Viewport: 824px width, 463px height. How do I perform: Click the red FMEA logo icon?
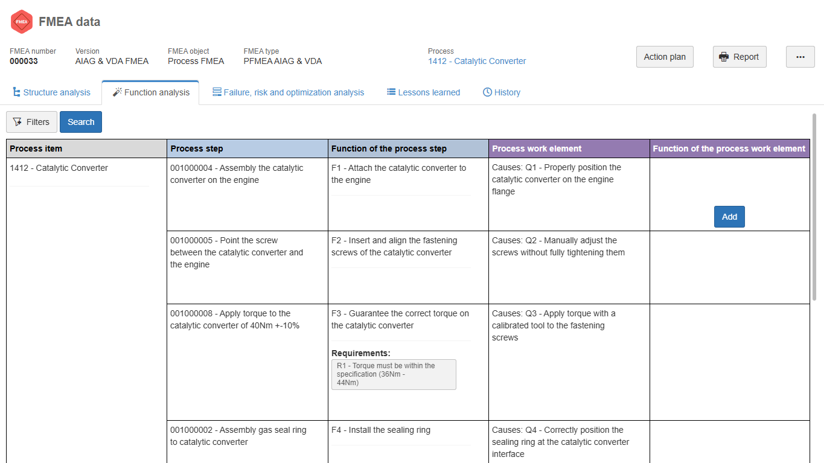pyautogui.click(x=22, y=22)
